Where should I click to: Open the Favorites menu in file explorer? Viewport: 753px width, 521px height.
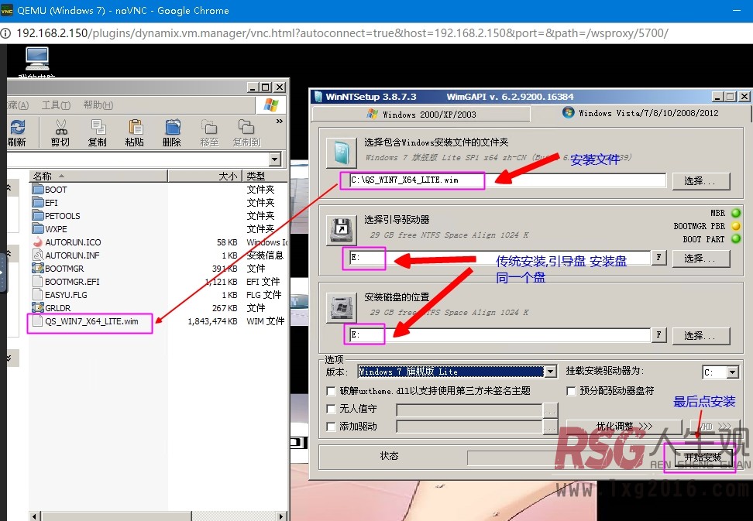[x=19, y=105]
